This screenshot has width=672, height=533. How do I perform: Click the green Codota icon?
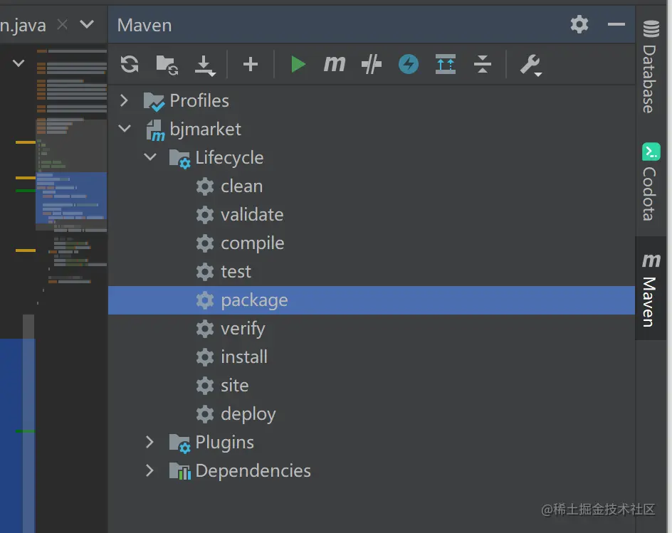pos(651,152)
